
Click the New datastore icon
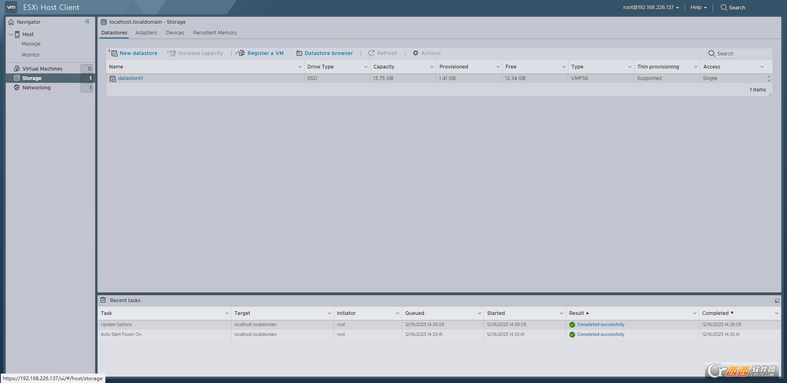(x=113, y=53)
